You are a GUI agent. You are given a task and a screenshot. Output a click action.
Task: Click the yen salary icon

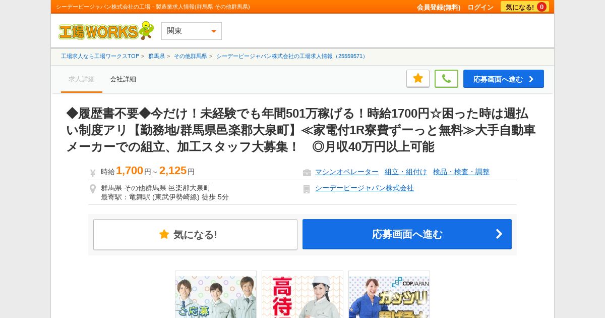93,173
